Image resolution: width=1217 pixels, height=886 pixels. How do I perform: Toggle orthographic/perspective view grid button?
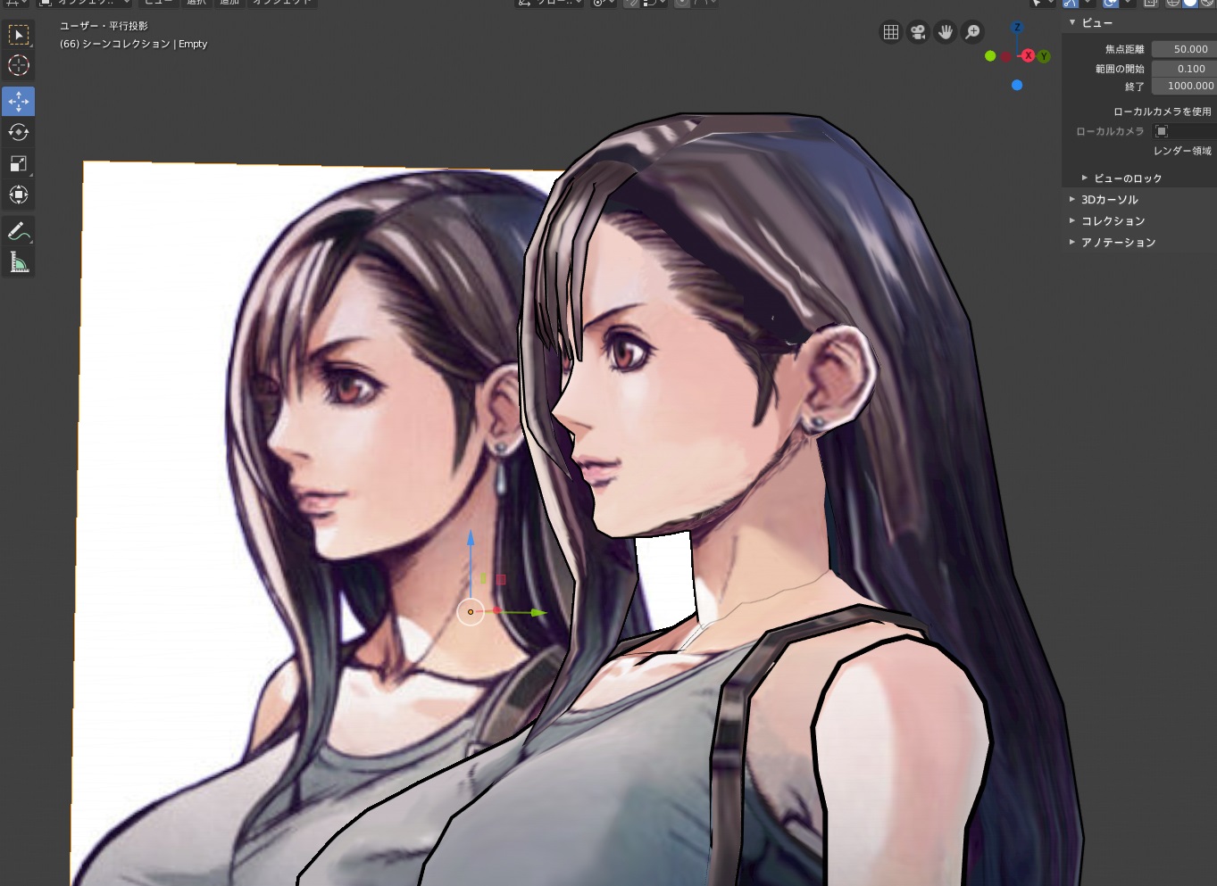[891, 33]
